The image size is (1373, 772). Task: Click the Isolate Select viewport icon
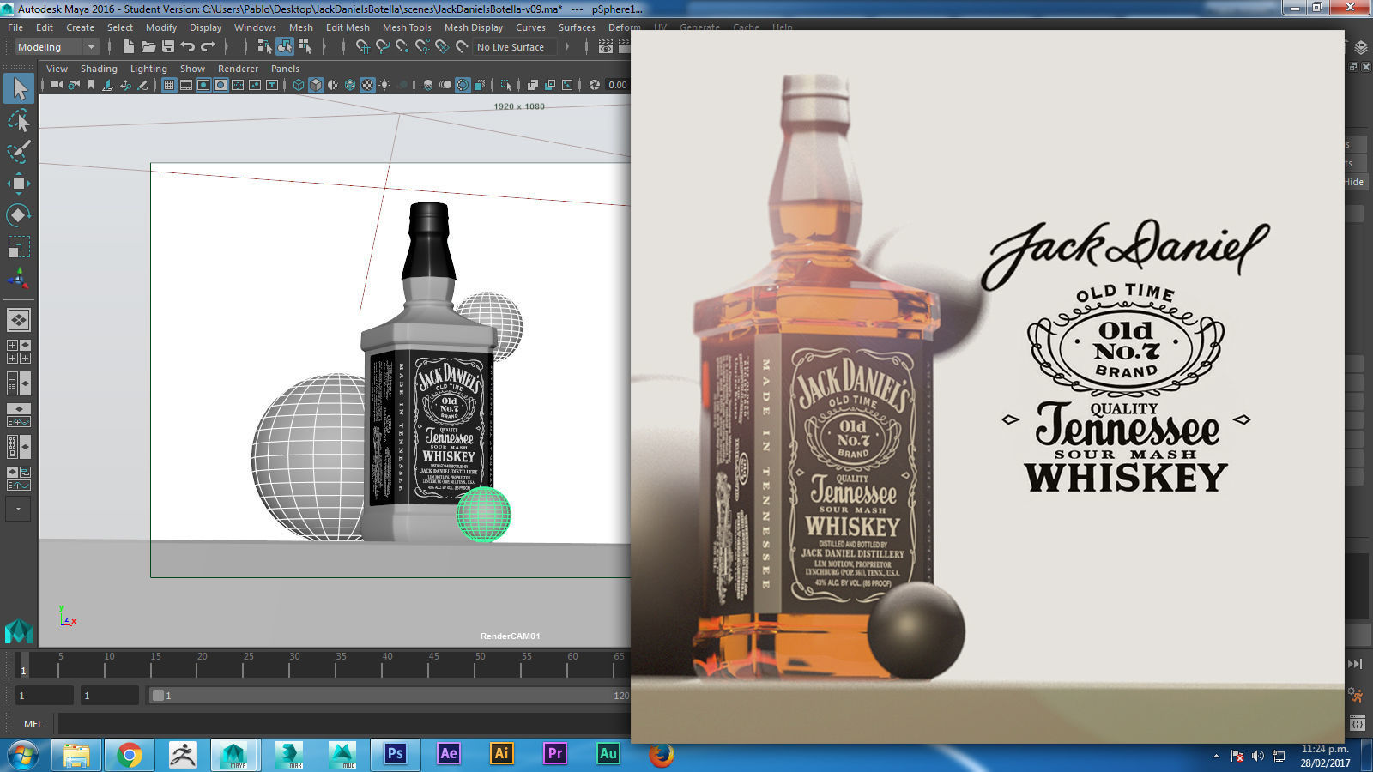coord(506,85)
